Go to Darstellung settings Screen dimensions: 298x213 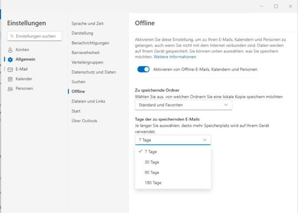point(82,33)
